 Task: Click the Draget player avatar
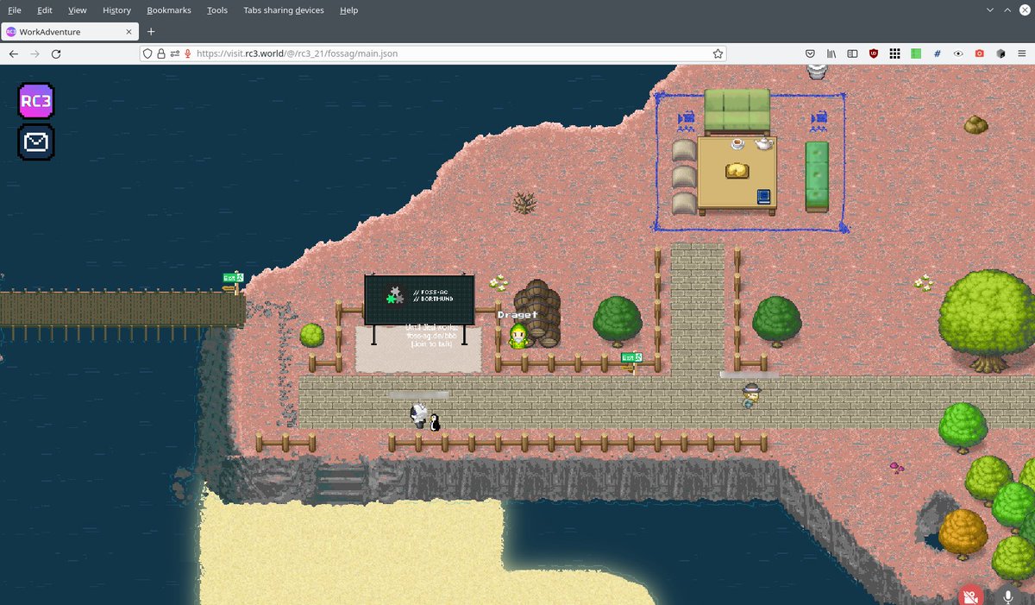pyautogui.click(x=518, y=336)
